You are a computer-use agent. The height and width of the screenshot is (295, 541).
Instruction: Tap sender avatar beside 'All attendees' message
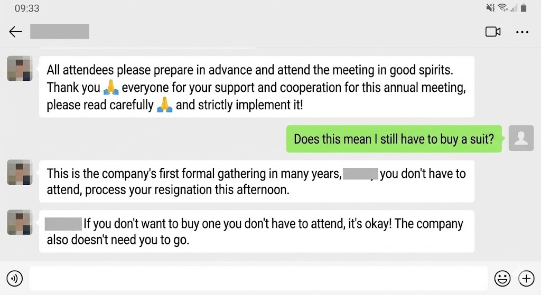pyautogui.click(x=20, y=69)
